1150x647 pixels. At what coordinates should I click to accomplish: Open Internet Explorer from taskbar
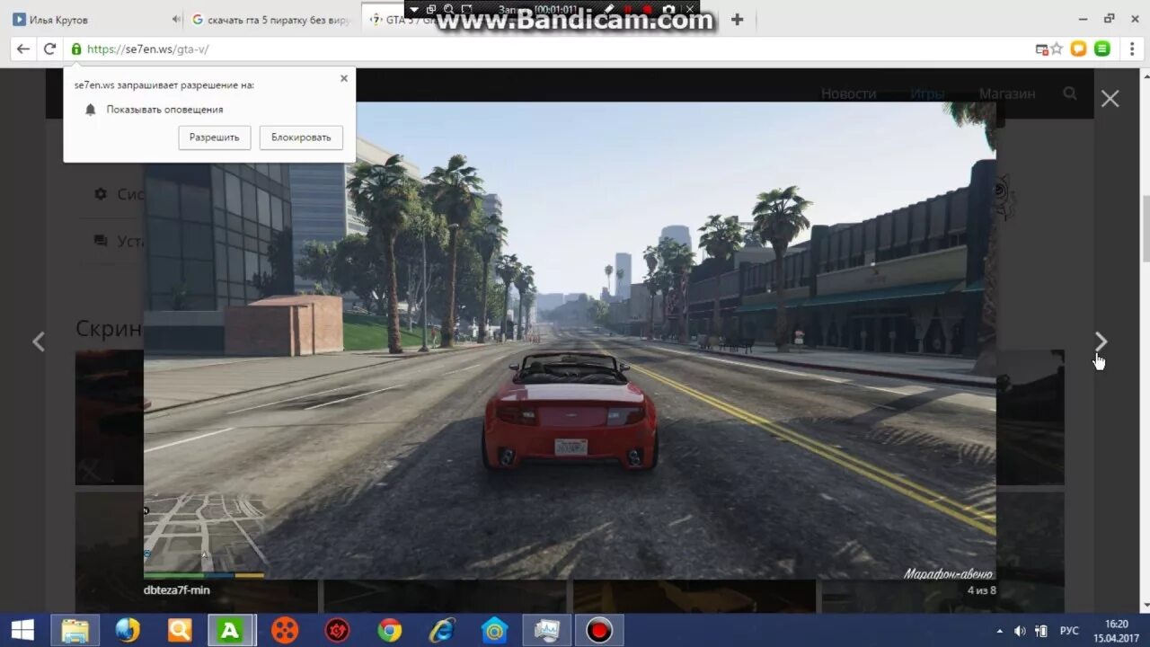442,630
